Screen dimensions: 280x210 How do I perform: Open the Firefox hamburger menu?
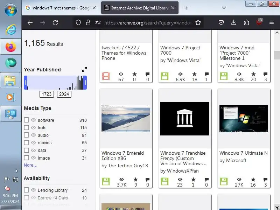[272, 22]
